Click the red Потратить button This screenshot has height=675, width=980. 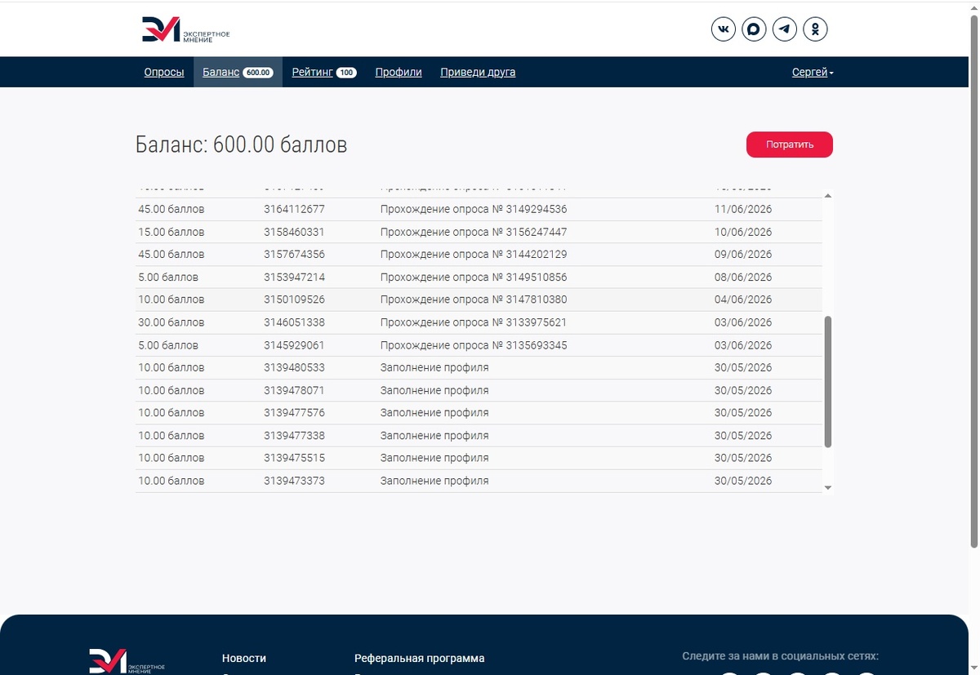[790, 144]
